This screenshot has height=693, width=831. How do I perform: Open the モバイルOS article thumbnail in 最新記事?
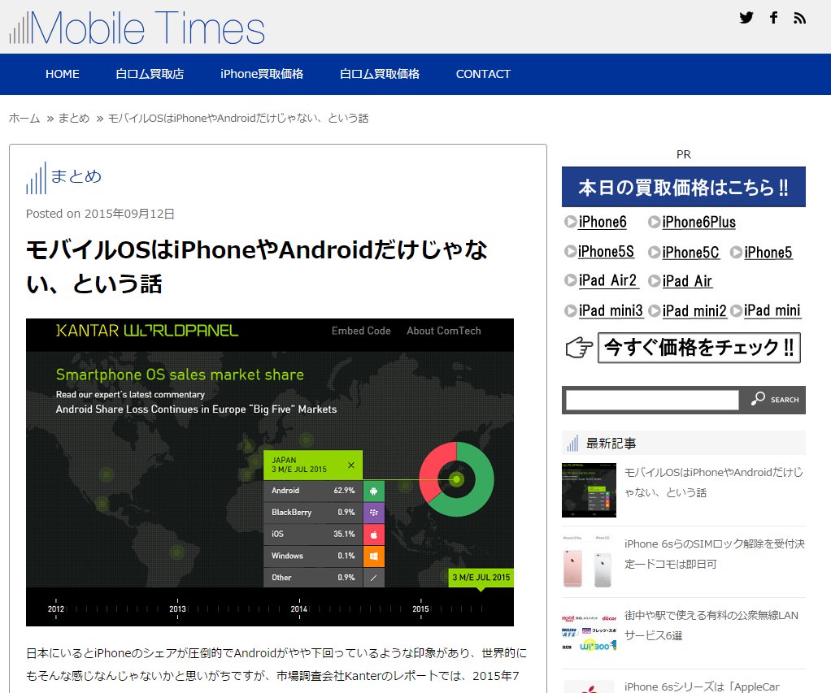coord(589,490)
